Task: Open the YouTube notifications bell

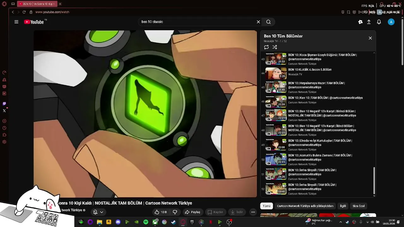Action: (379, 22)
